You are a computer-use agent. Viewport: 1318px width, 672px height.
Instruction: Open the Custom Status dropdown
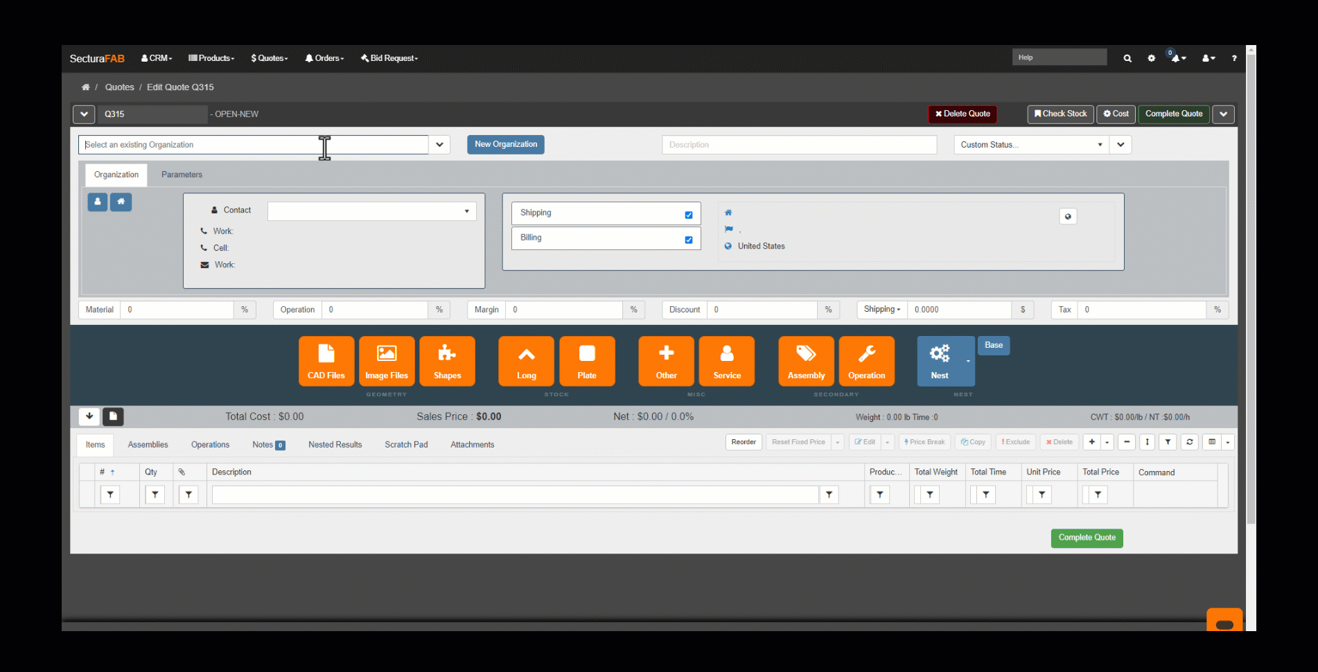pyautogui.click(x=1030, y=145)
